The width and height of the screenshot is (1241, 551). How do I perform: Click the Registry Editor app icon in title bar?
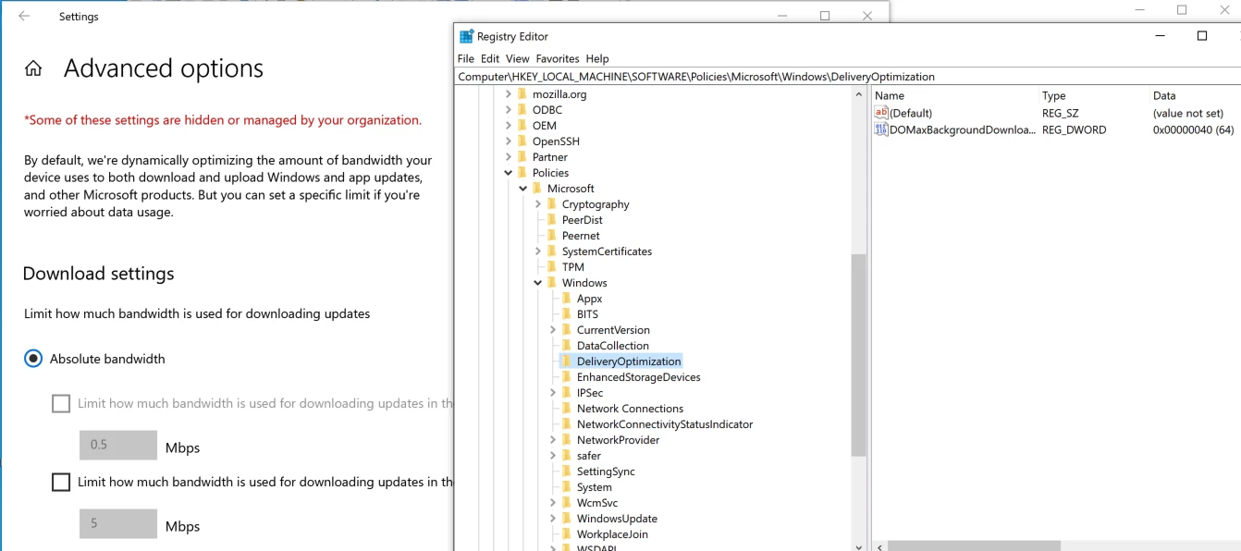click(466, 36)
